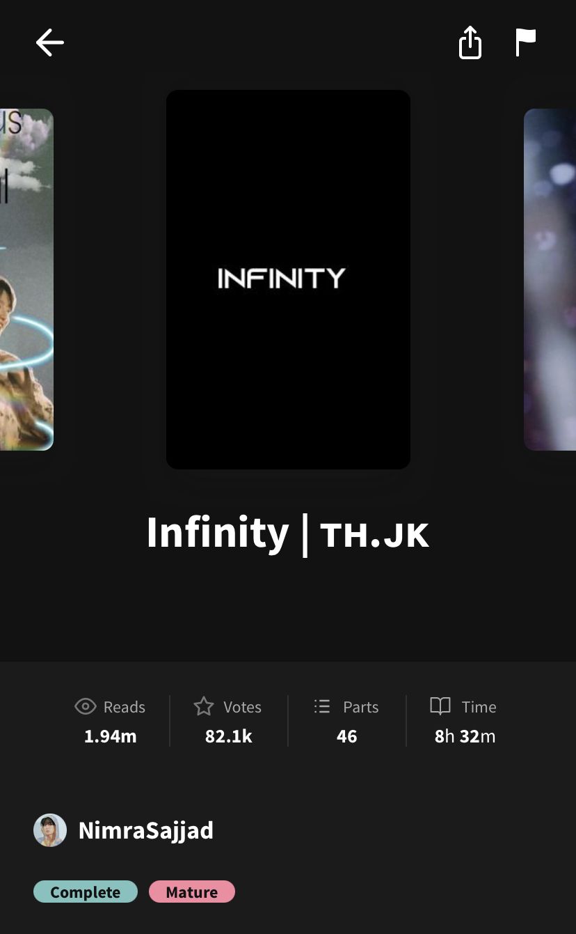Screen dimensions: 576x934
Task: Tap the Complete tag
Action: (x=86, y=892)
